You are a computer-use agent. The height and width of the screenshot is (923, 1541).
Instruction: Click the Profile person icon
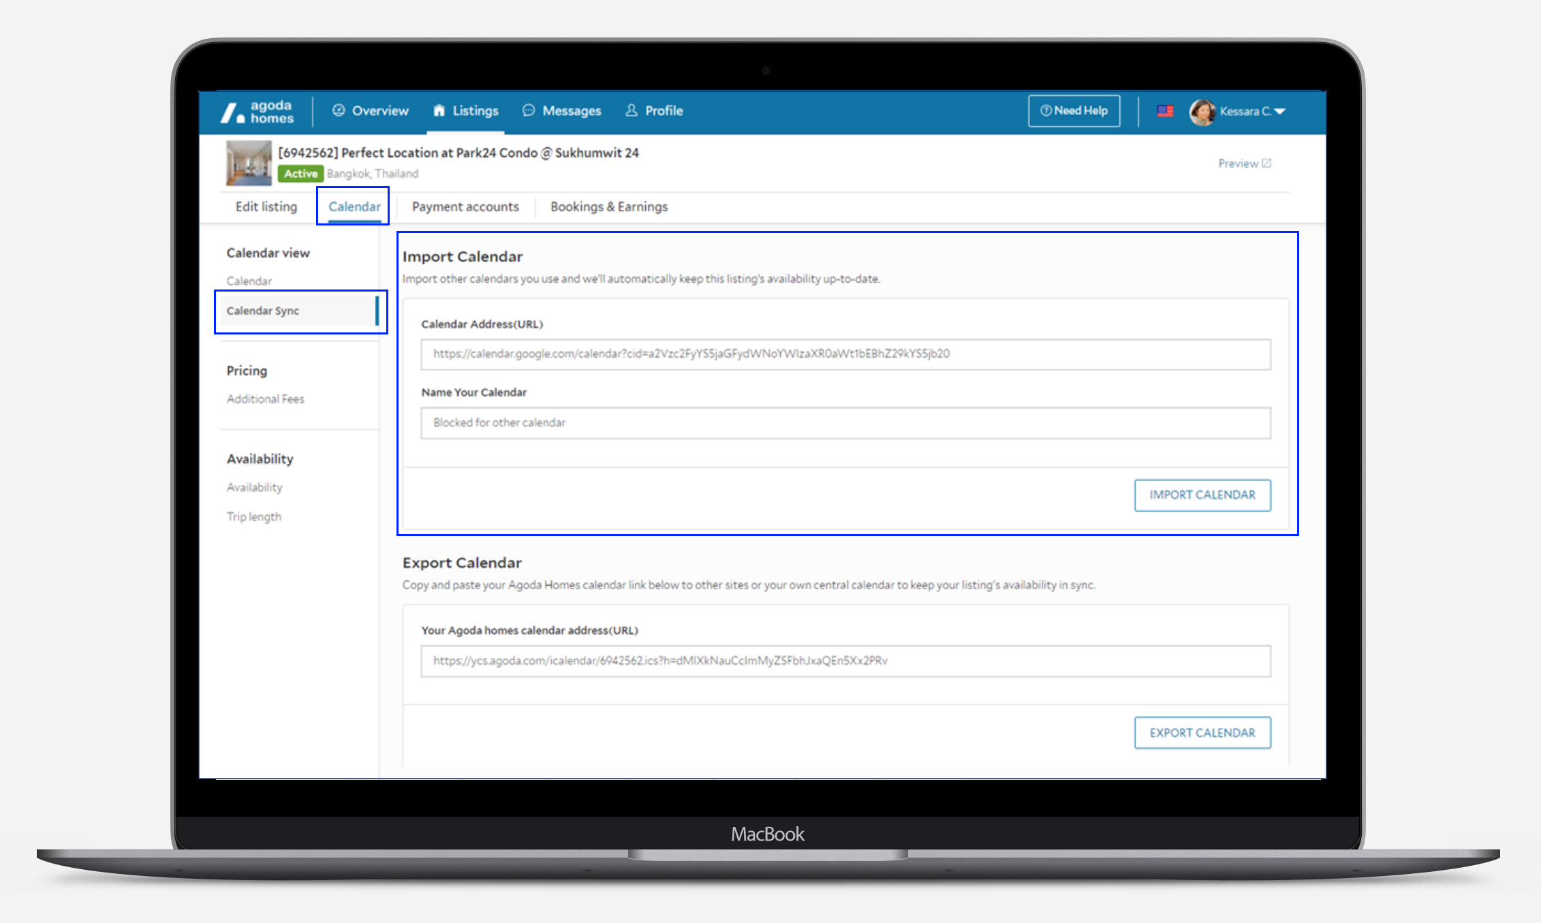[x=632, y=110]
